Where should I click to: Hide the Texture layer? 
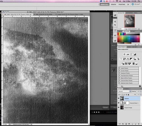119,99
